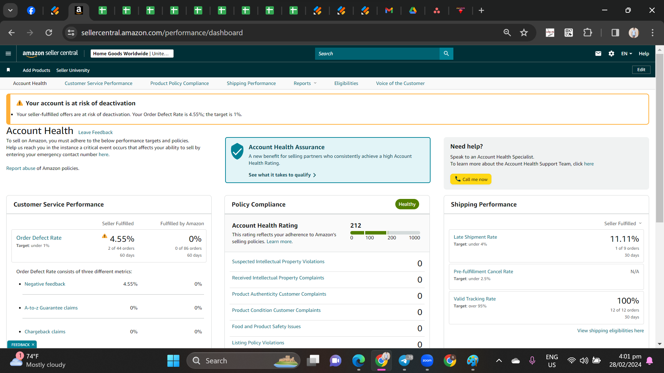Screen dimensions: 664x373
Task: Click the Windows taskbar Search box
Action: 243,361
